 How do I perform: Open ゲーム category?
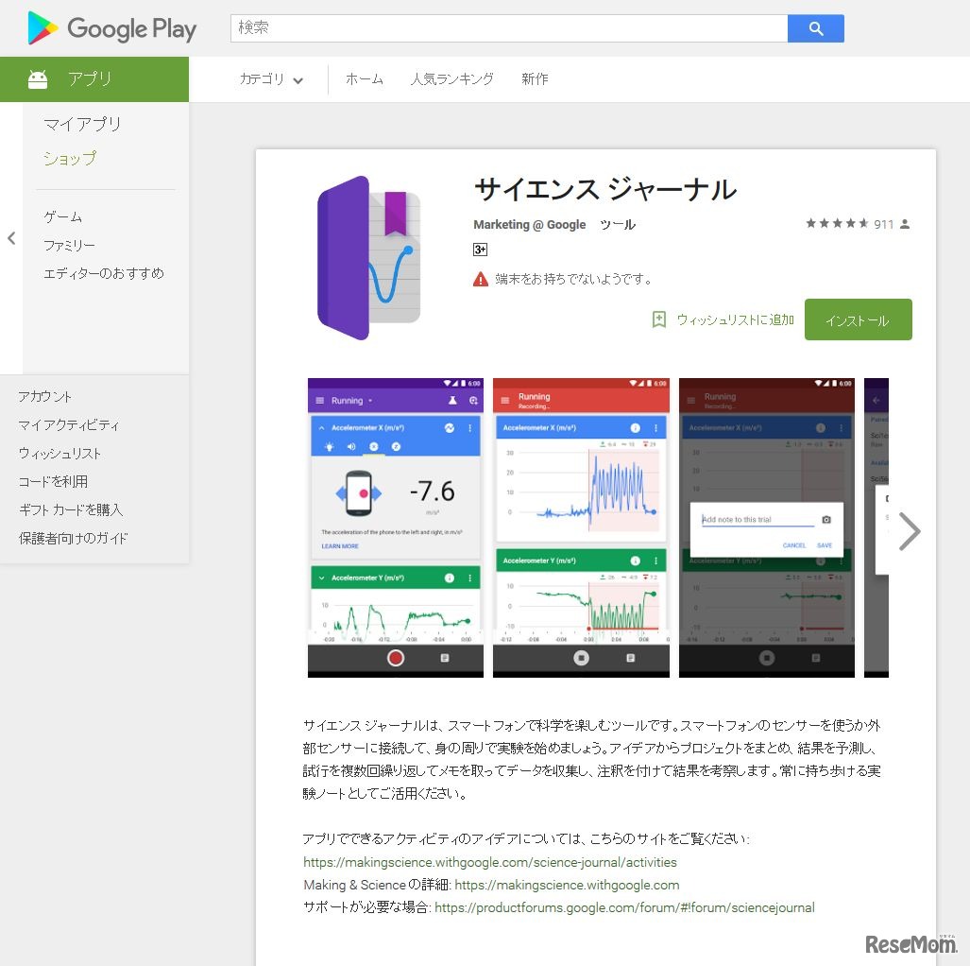[x=62, y=216]
